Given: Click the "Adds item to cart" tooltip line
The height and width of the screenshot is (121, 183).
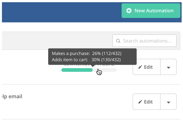Looking at the screenshot, I should coord(87,59).
